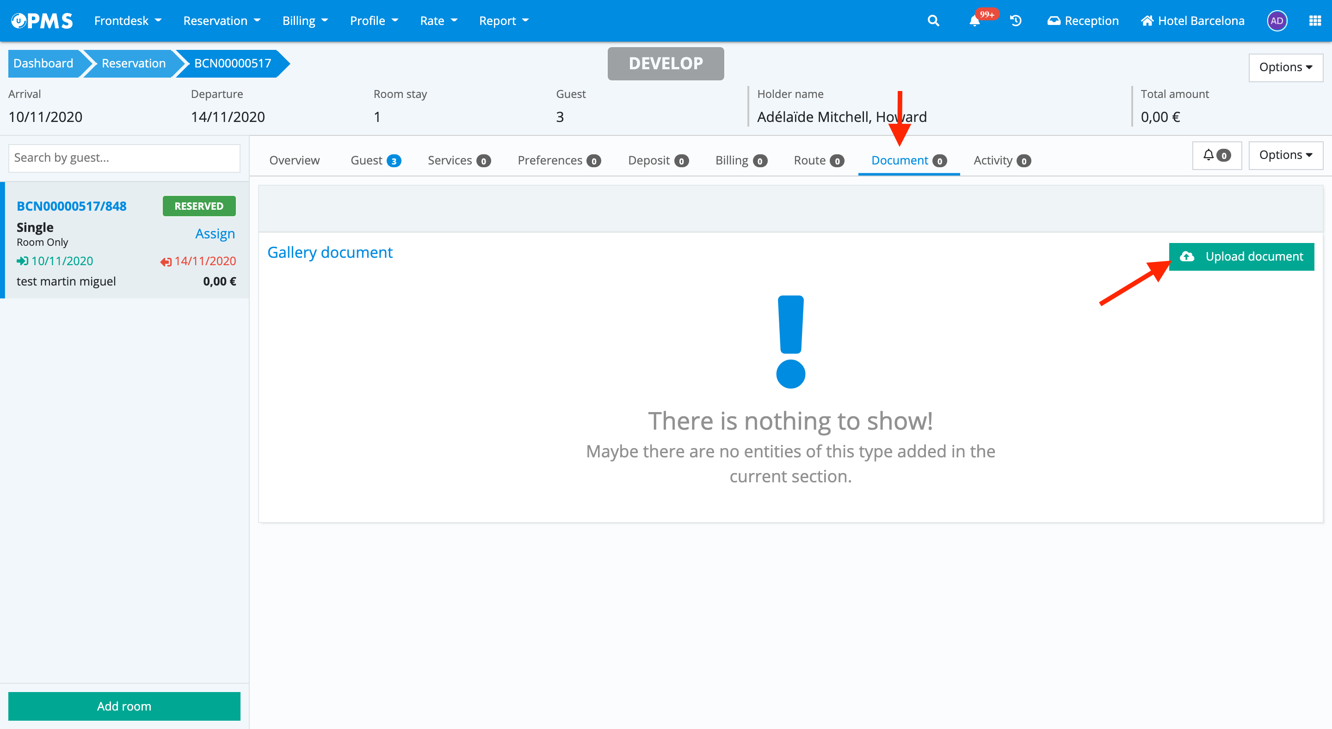Open the notifications bell with 99+ badge
1332x729 pixels.
(x=974, y=21)
